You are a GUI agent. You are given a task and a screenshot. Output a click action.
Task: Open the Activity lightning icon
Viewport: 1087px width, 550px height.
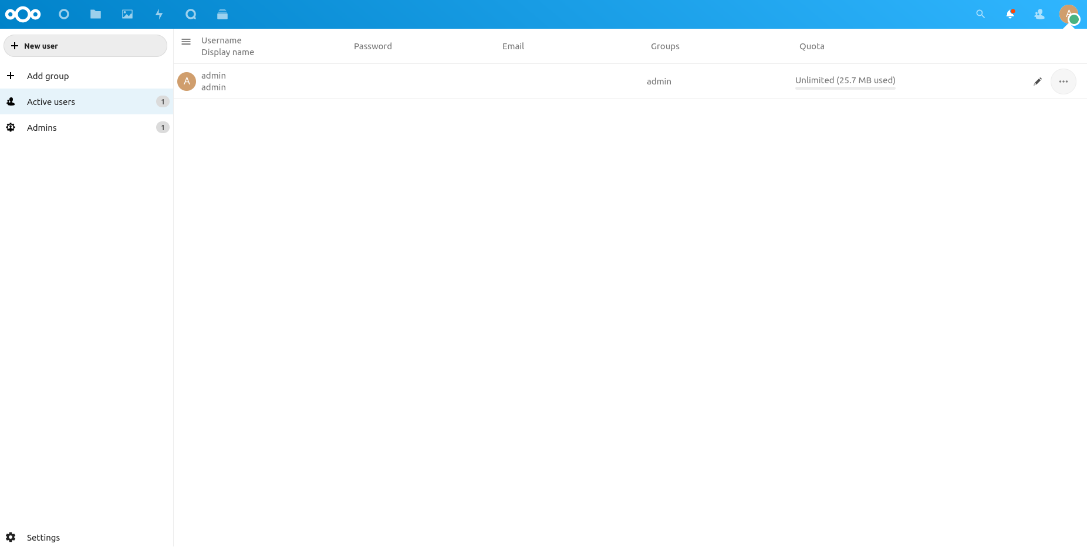pyautogui.click(x=159, y=14)
